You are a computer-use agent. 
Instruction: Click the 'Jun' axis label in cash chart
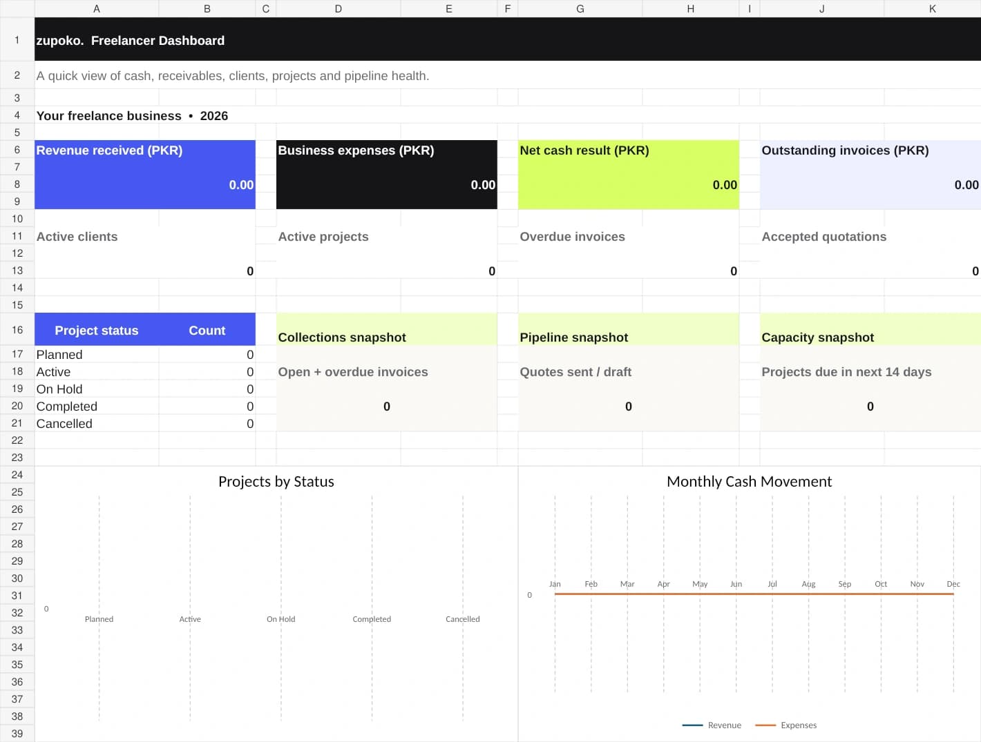pos(736,584)
